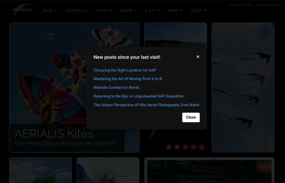Screen dimensions: 285x183
Task: Open the K.A.P. menu
Action: click(x=152, y=11)
